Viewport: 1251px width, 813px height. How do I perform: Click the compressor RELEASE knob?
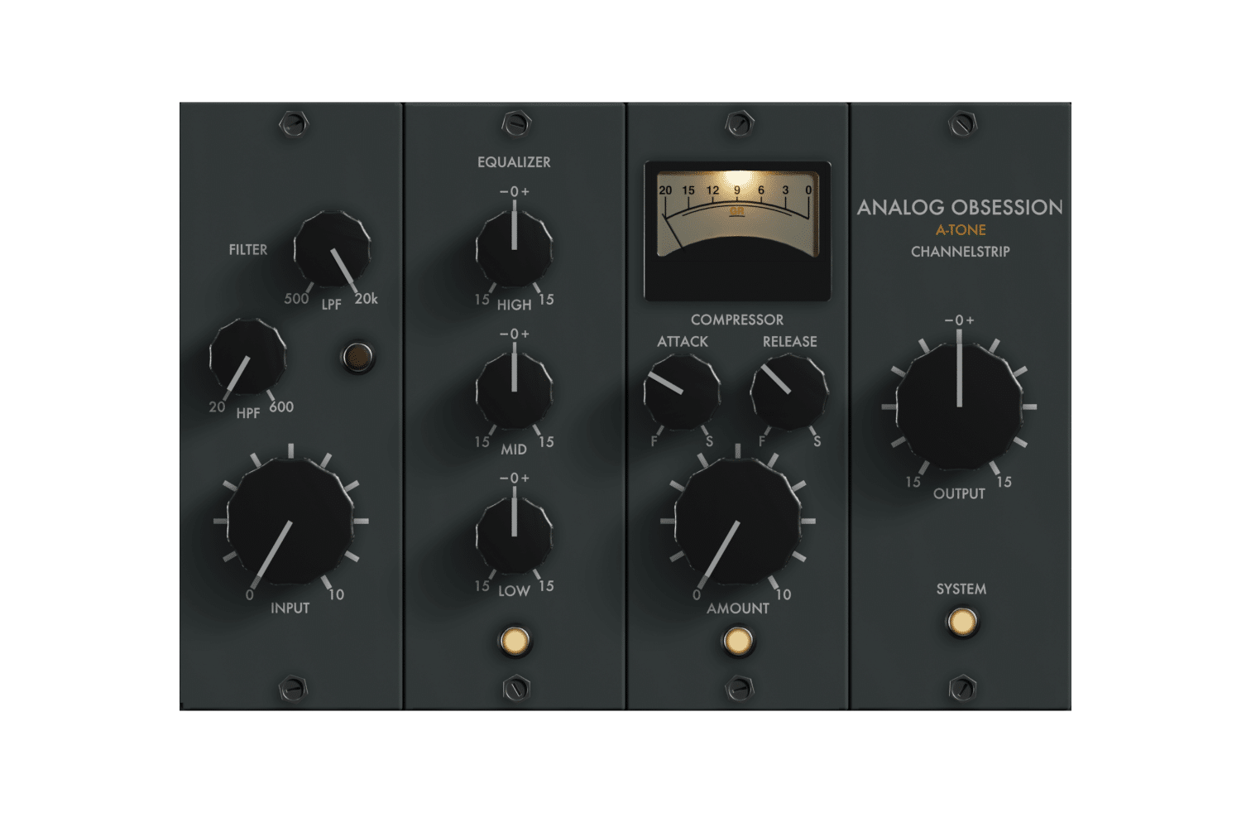point(789,392)
